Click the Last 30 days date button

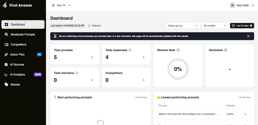[242, 26]
